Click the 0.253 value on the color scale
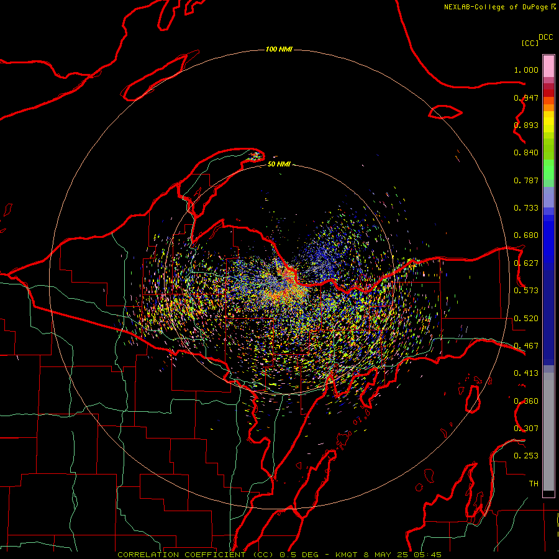Screen dimensions: 559x559 526,456
